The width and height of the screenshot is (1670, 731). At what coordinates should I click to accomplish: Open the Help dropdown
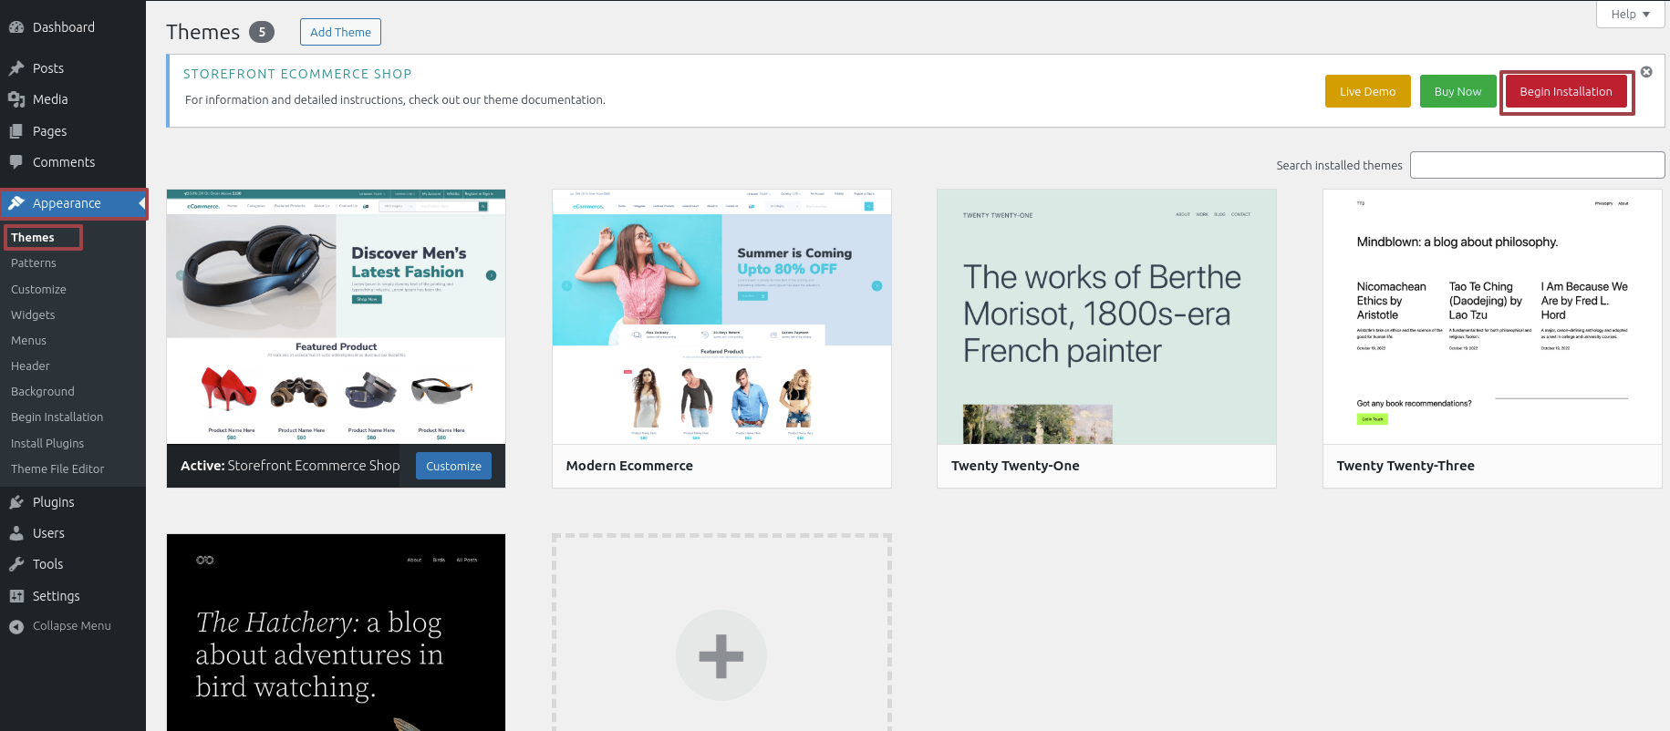point(1631,14)
